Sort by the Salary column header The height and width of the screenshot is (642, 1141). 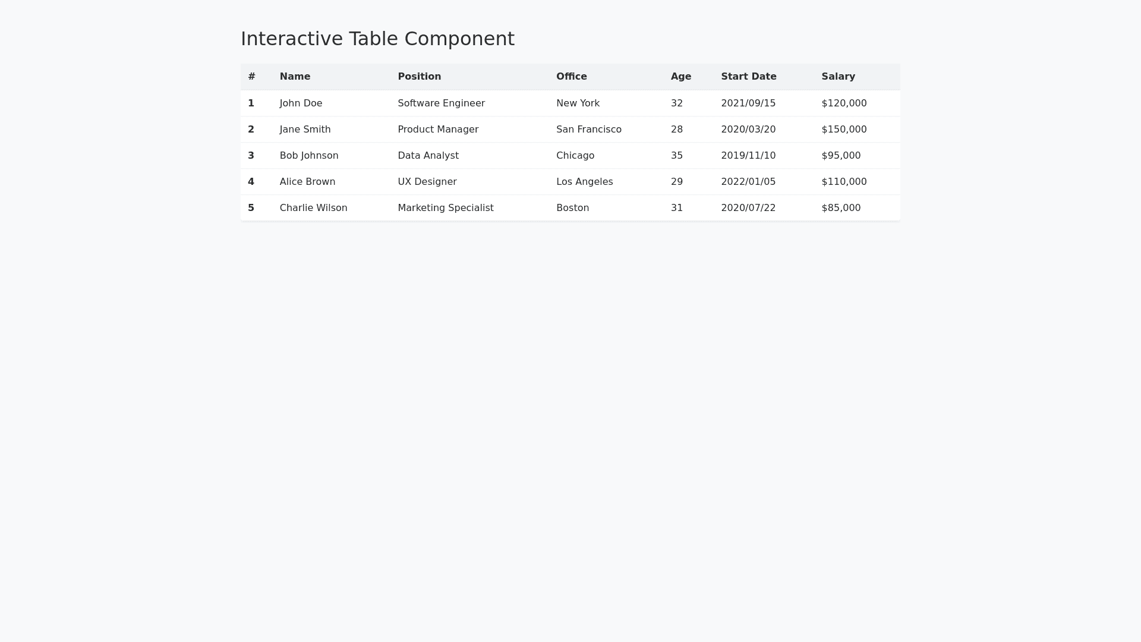pyautogui.click(x=838, y=77)
